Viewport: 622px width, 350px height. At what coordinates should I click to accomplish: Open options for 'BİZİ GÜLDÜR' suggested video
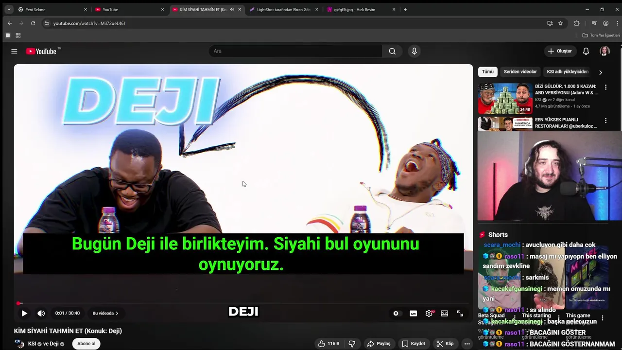(x=605, y=87)
